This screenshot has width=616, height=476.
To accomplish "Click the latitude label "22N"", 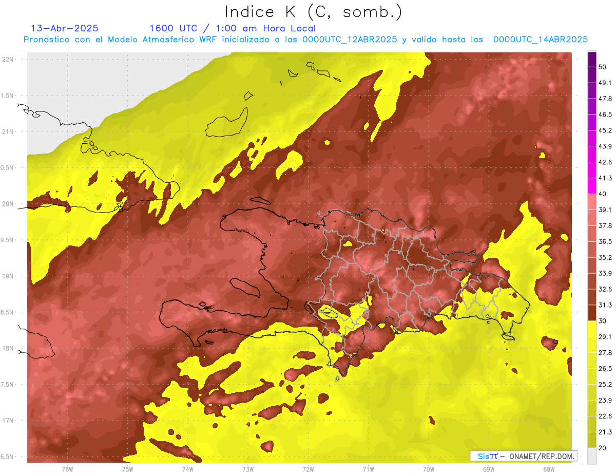I will (8, 59).
